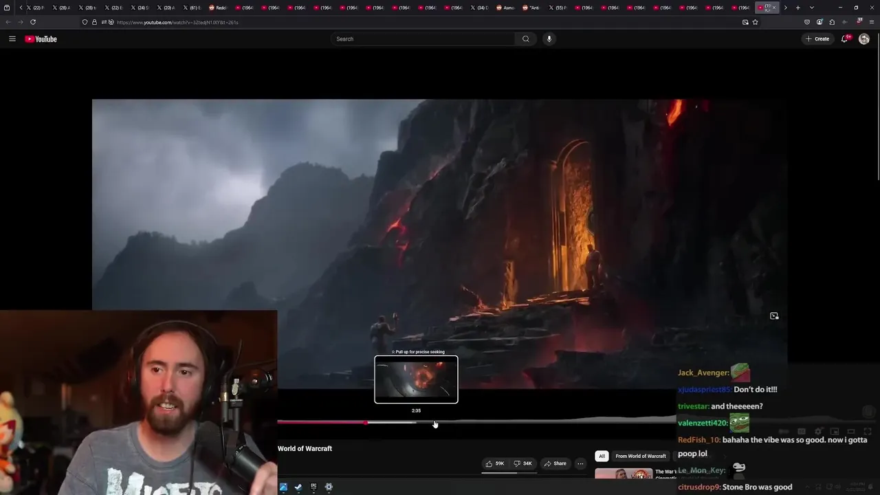This screenshot has width=880, height=495.
Task: Select the All filter chip
Action: [x=602, y=456]
